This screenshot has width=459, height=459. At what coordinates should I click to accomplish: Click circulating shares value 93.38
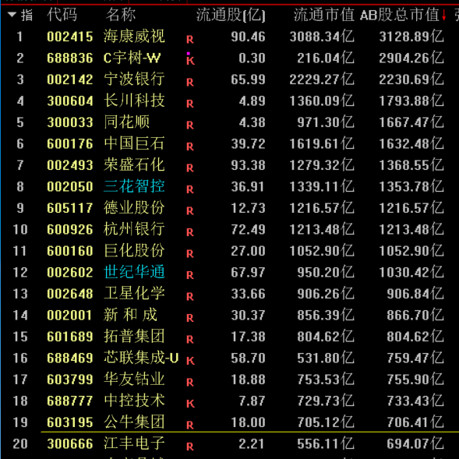pos(249,165)
